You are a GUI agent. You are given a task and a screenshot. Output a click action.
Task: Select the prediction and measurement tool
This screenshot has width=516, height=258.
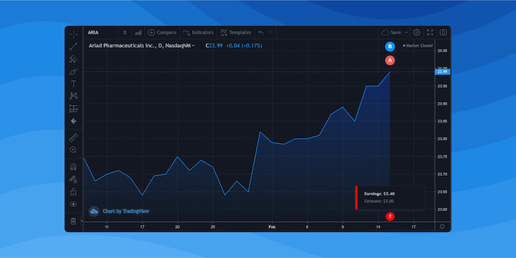74,108
